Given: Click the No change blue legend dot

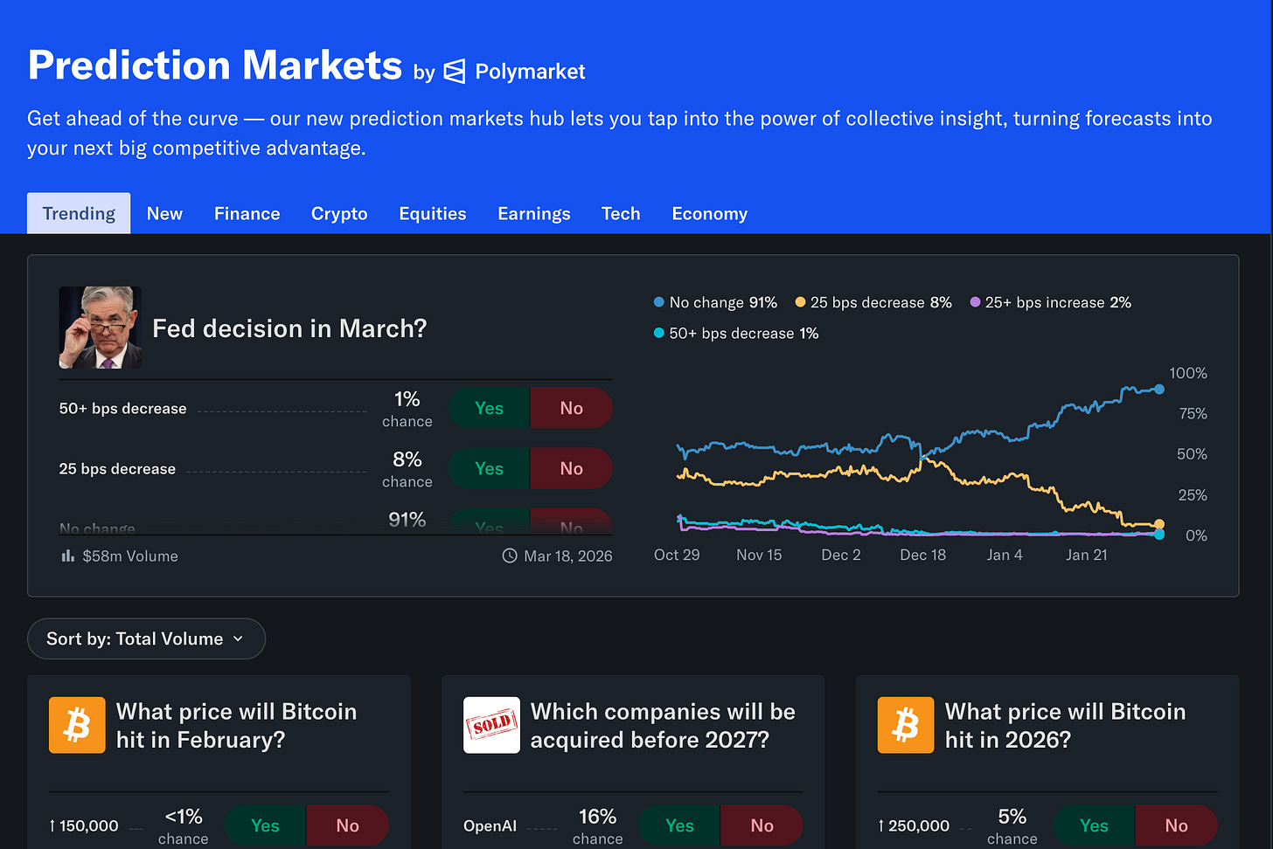Looking at the screenshot, I should [659, 302].
